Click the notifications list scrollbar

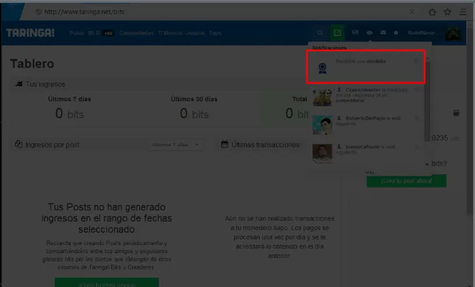(427, 100)
